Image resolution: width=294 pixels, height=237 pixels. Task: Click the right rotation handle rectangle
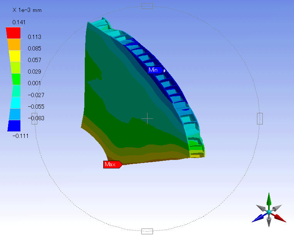coord(260,119)
